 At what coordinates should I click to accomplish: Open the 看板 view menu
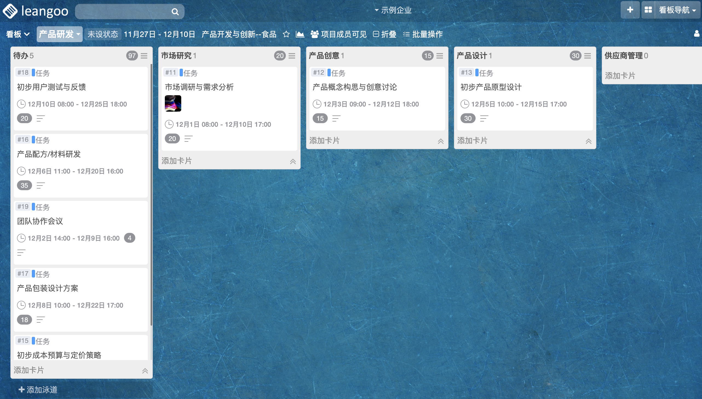point(18,34)
